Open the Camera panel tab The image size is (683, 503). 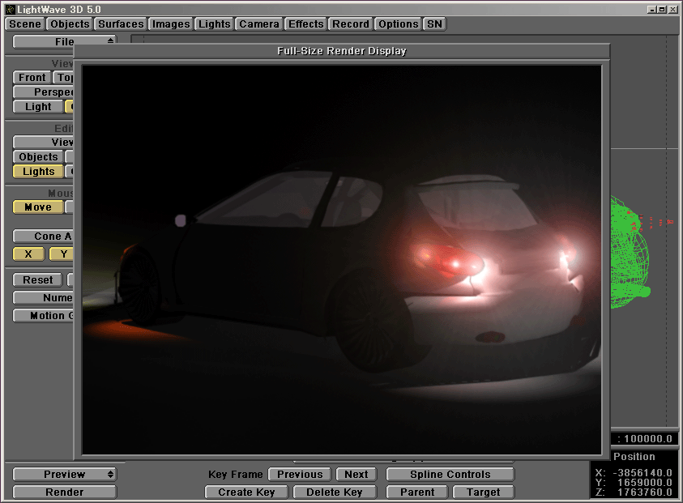259,24
